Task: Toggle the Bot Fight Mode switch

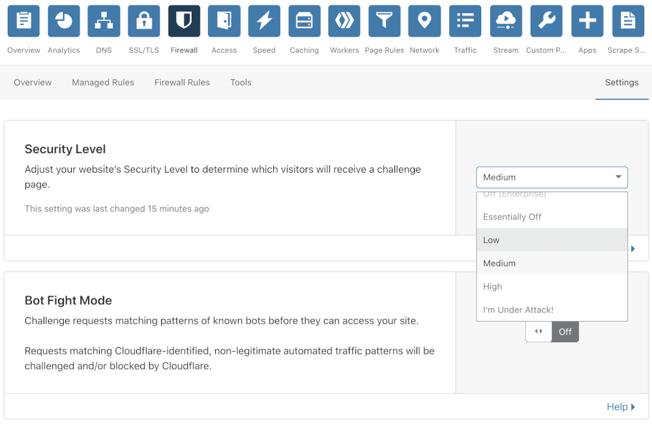Action: click(x=552, y=332)
